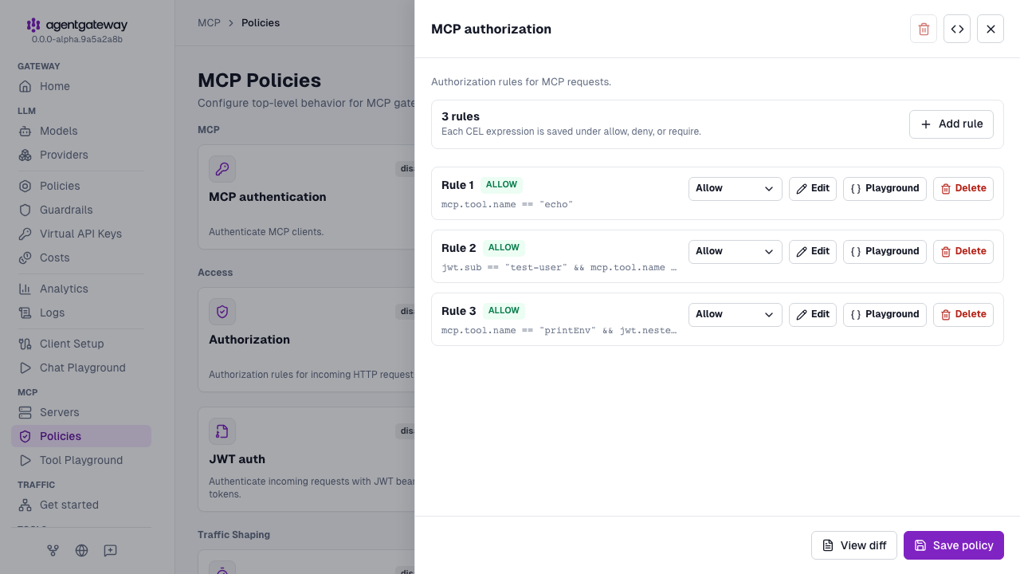The height and width of the screenshot is (574, 1020).
Task: Open Client Setup in sidebar
Action: [x=81, y=344]
